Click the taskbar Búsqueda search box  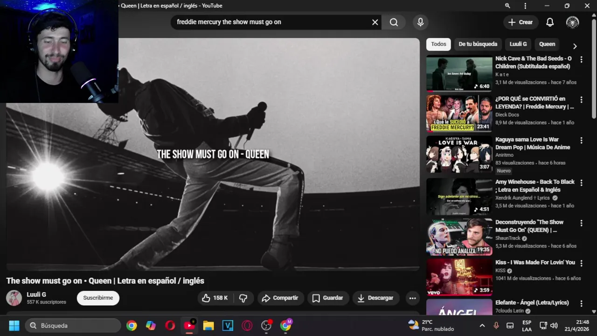(73, 325)
